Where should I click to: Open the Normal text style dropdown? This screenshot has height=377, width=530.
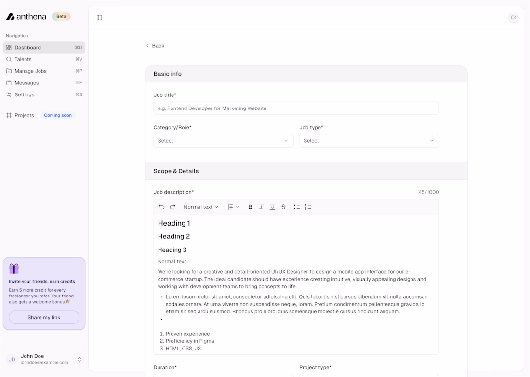point(201,207)
